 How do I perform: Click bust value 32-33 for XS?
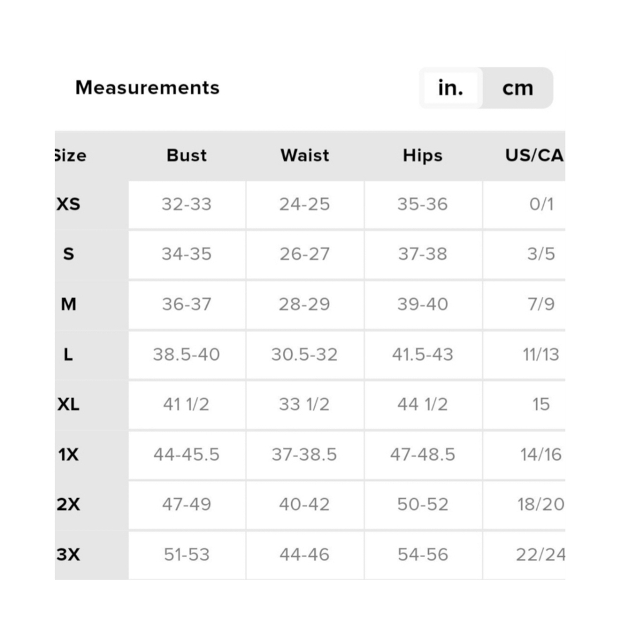click(186, 204)
